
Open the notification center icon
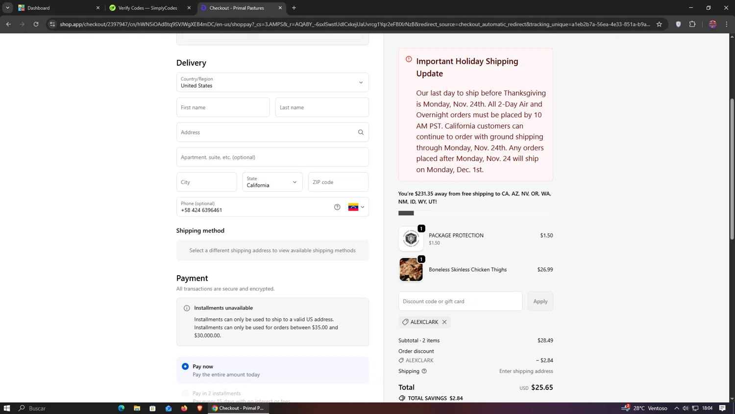722,408
